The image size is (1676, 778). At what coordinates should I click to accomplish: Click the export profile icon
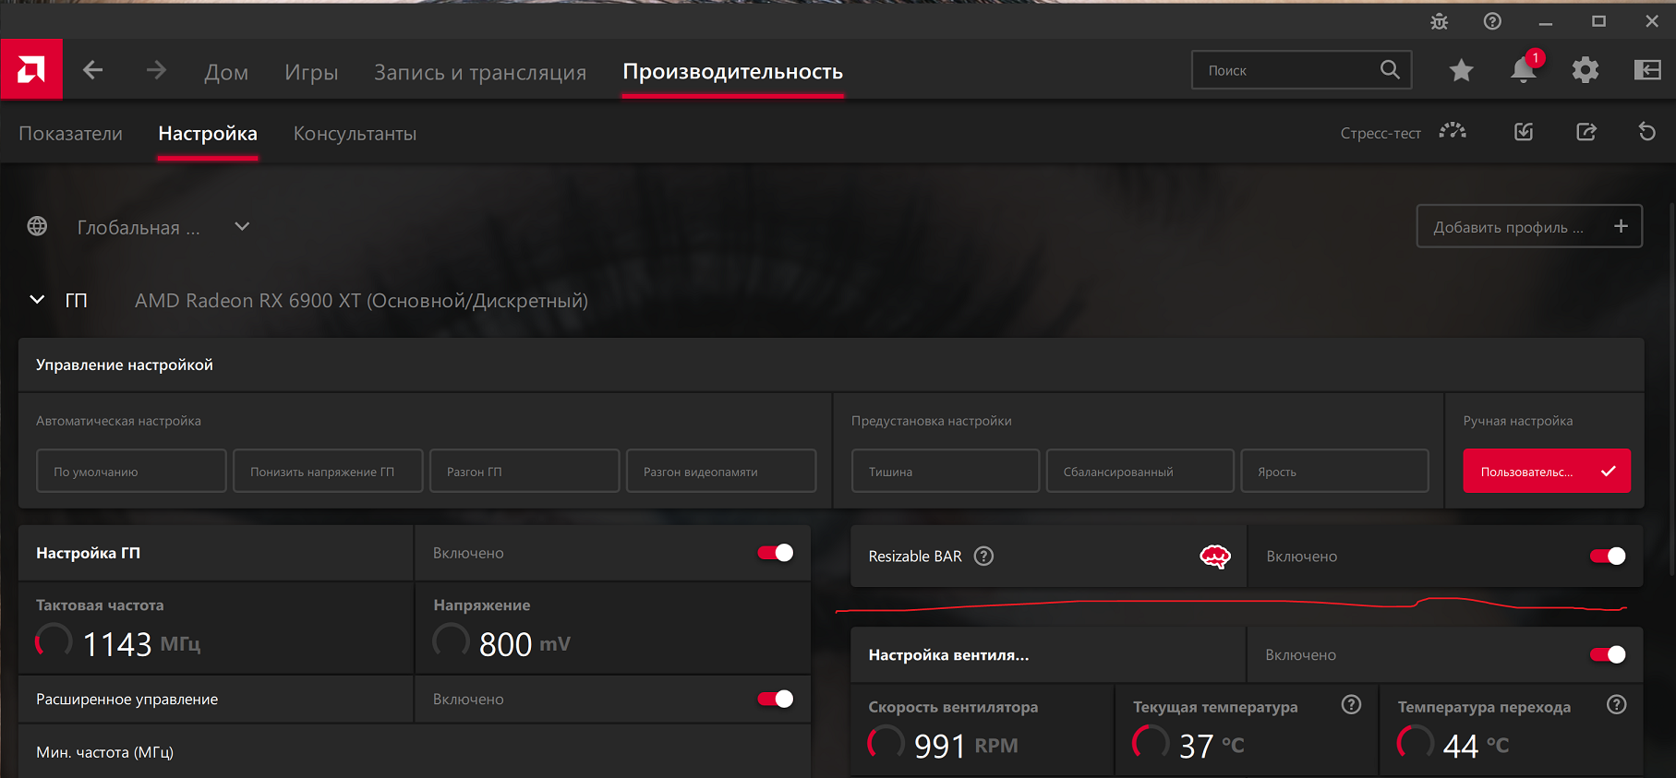click(x=1586, y=132)
